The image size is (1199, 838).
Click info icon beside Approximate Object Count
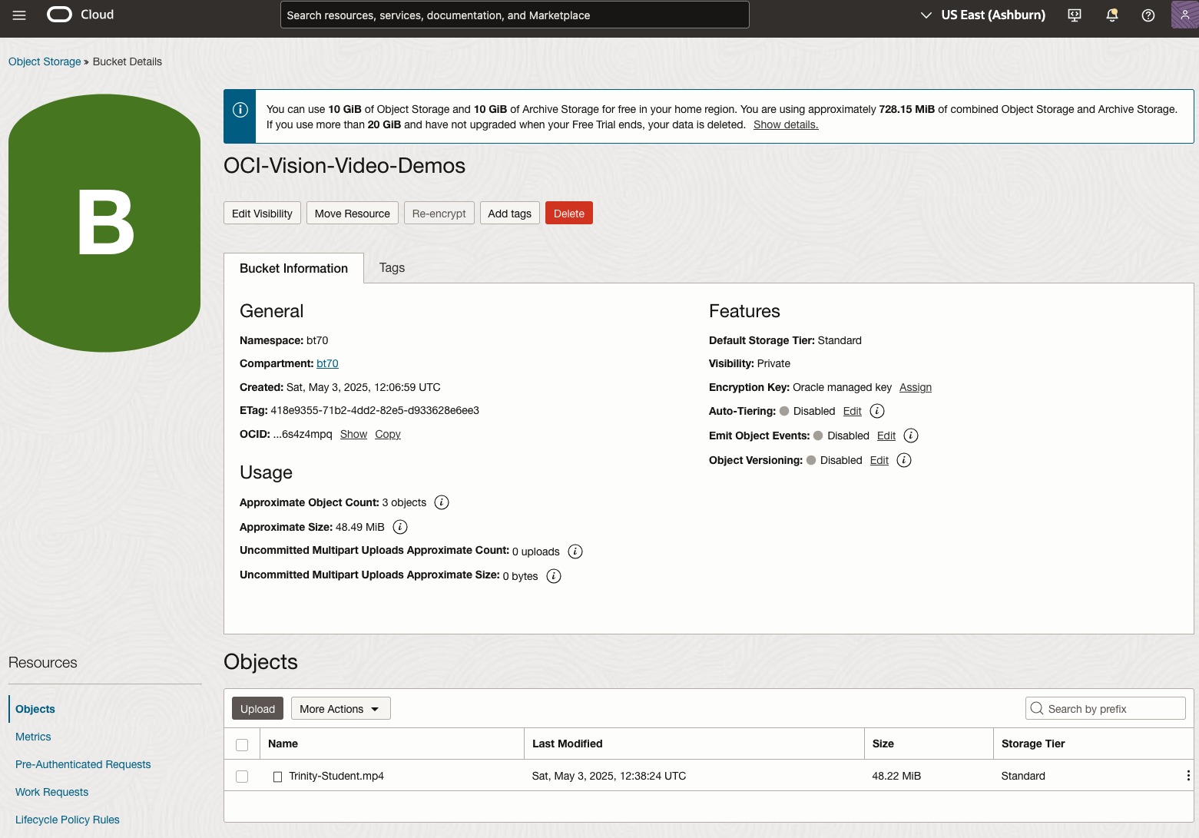(442, 502)
